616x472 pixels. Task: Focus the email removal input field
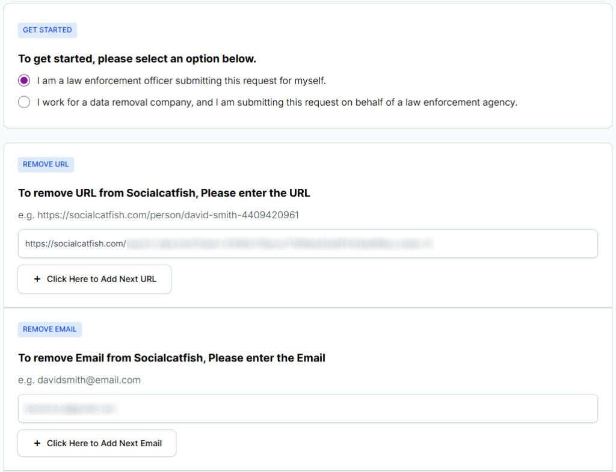pyautogui.click(x=361, y=409)
